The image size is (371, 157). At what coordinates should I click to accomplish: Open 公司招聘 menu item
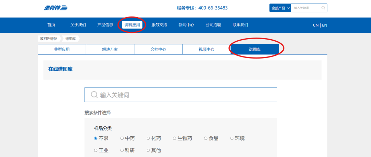tap(213, 25)
